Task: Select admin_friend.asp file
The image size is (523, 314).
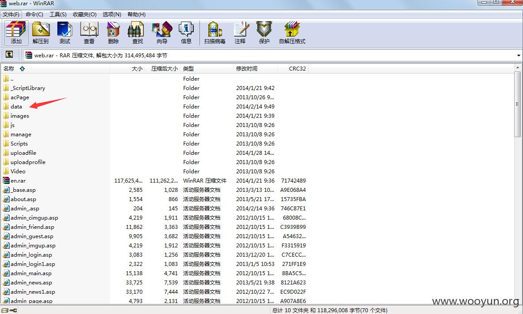Action: [32, 227]
